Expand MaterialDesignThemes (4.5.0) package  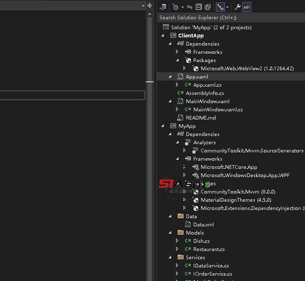coord(184,200)
